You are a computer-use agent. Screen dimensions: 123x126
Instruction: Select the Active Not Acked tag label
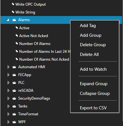click(34, 36)
